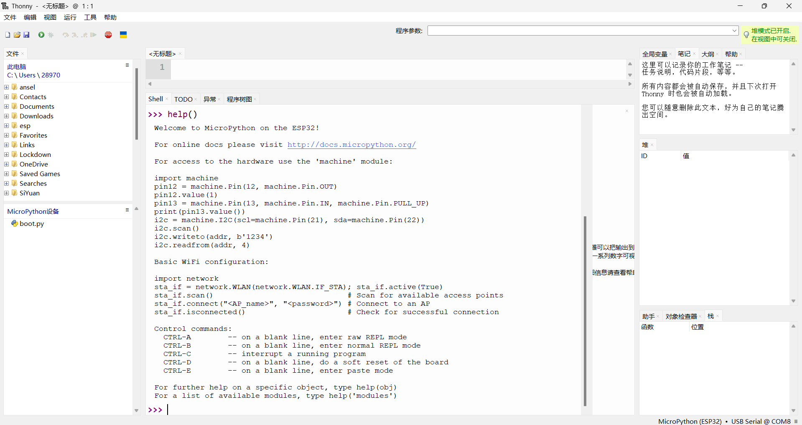Close the <无标题> editor tab
This screenshot has width=802, height=425.
(180, 54)
